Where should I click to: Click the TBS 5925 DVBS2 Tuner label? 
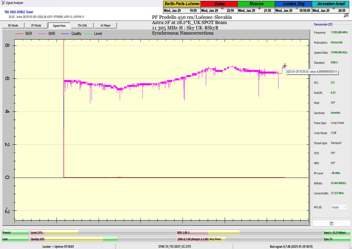(19, 12)
